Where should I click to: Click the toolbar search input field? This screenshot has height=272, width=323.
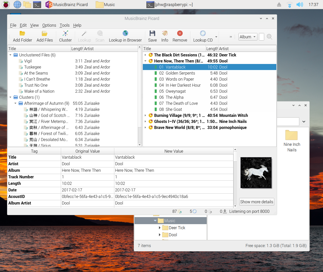(x=262, y=37)
